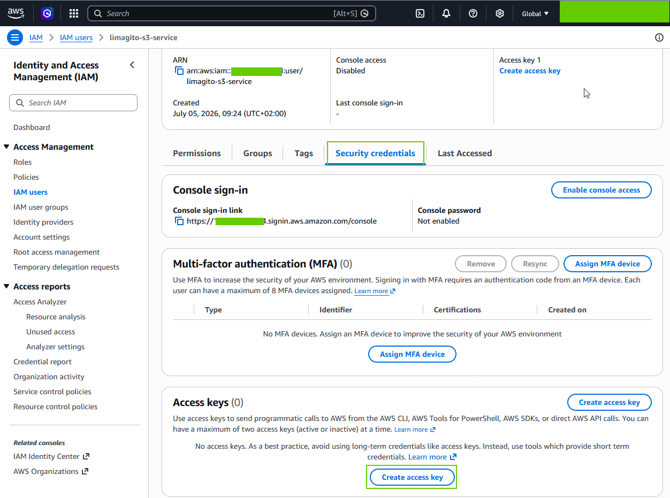Open Temporary delegation requests
This screenshot has width=670, height=498.
click(66, 267)
